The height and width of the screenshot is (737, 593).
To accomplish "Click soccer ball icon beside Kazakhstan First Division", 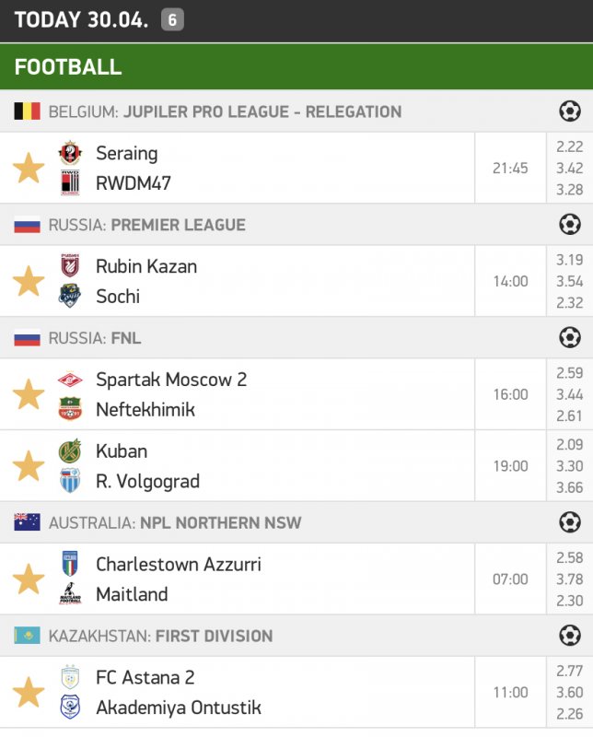I will point(569,636).
